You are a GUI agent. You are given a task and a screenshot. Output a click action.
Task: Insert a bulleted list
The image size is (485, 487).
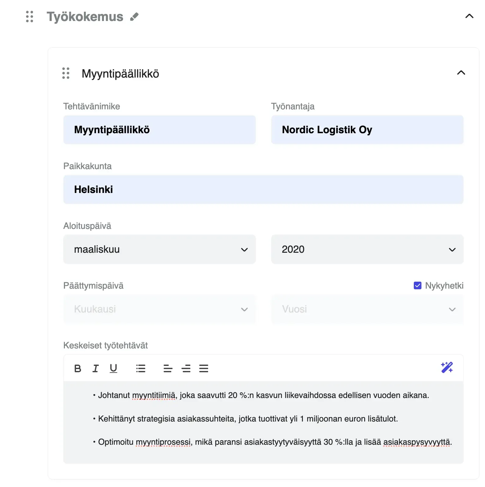pyautogui.click(x=141, y=368)
